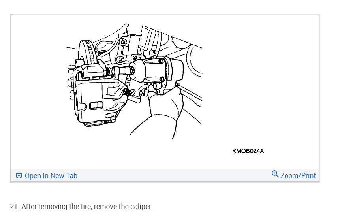Click the step 21 instruction text
The width and height of the screenshot is (355, 218).
click(x=81, y=207)
